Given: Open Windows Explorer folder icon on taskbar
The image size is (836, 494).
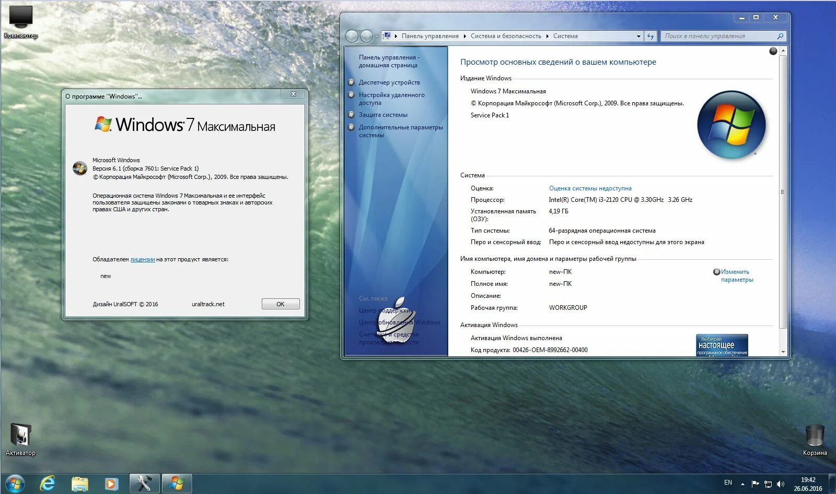Looking at the screenshot, I should tap(79, 484).
